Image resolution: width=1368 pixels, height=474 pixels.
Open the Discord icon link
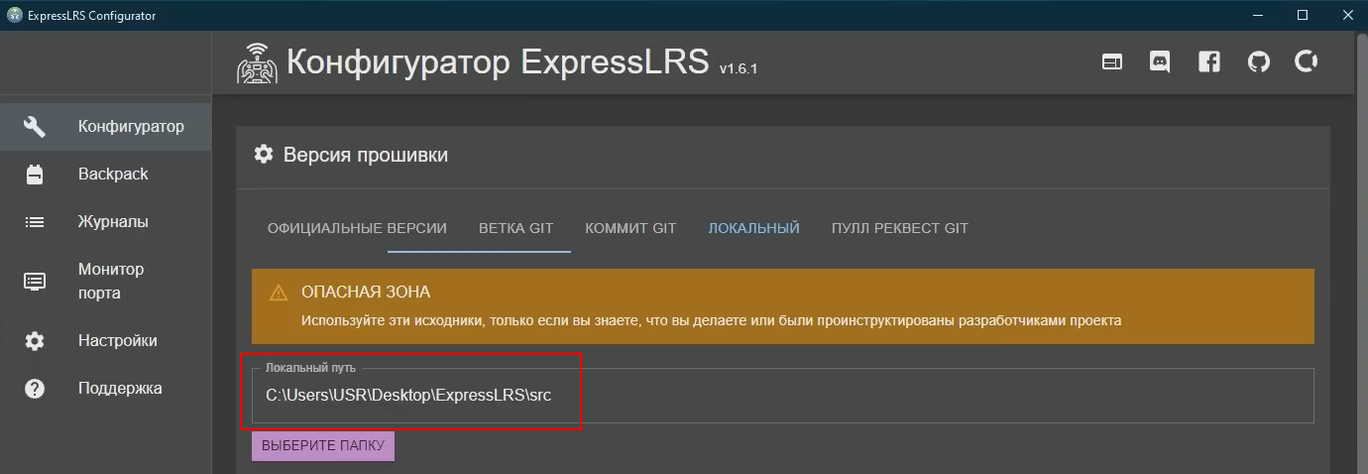point(1159,62)
